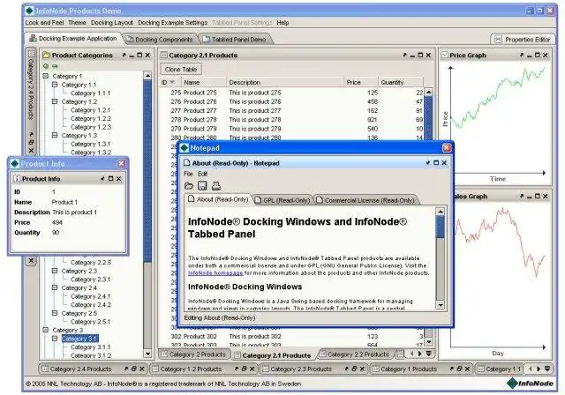Collapse the Category 3.1 tree node
The height and width of the screenshot is (395, 565).
click(x=55, y=339)
